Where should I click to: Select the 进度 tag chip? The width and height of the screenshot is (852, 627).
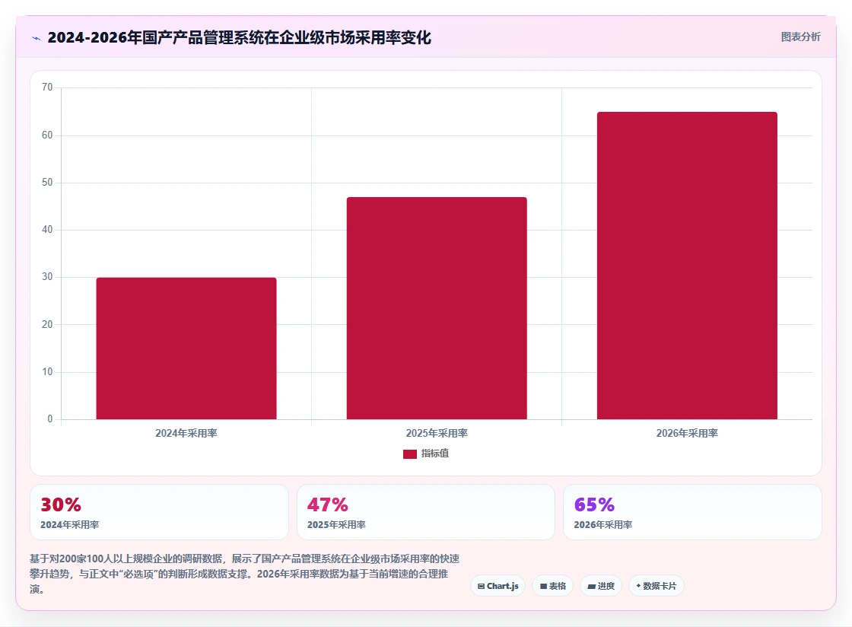click(x=601, y=586)
